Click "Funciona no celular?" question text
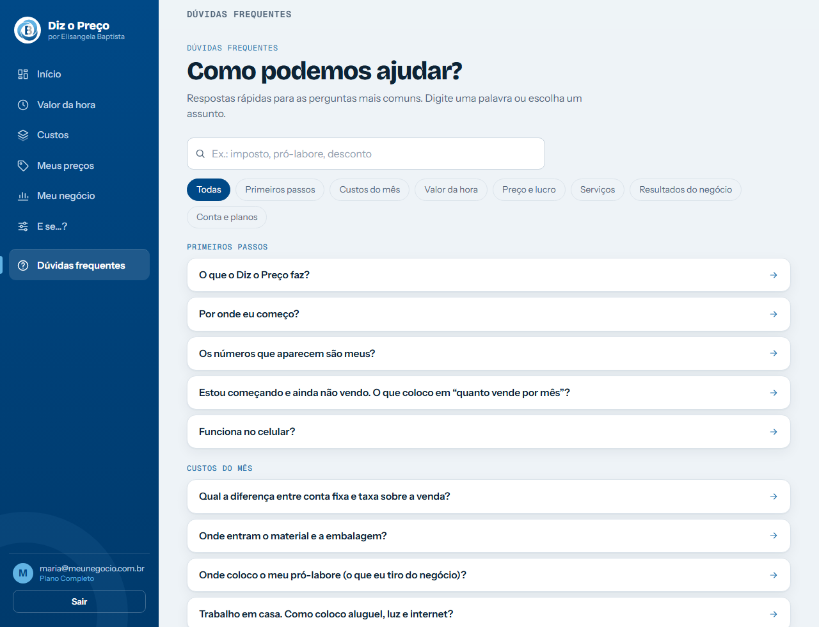The width and height of the screenshot is (819, 627). 247,432
